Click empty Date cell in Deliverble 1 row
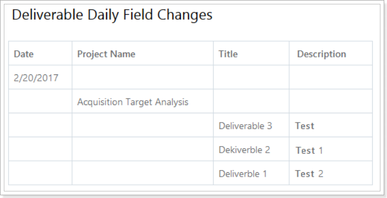This screenshot has height=198, width=387. coord(40,173)
